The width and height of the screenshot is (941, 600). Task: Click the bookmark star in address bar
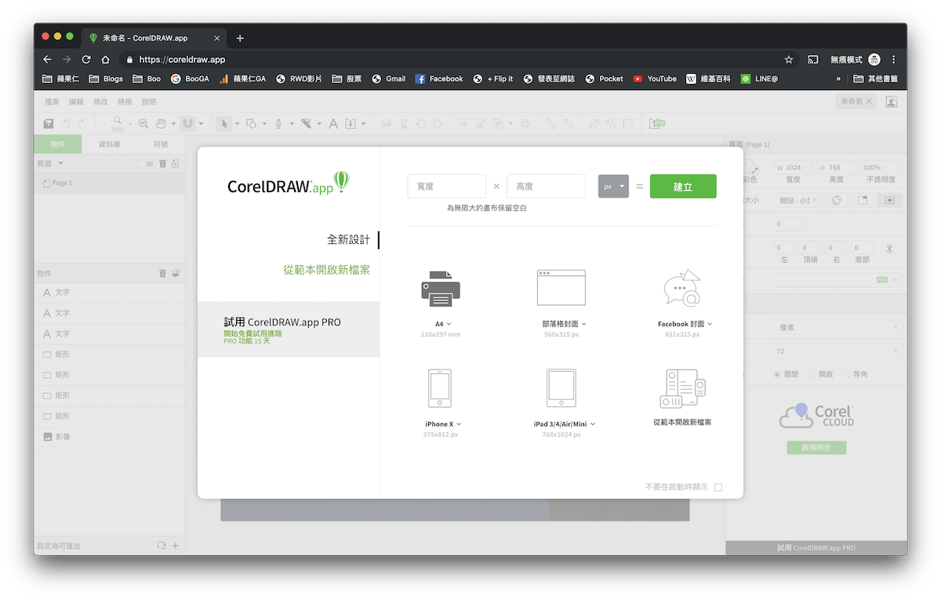788,60
